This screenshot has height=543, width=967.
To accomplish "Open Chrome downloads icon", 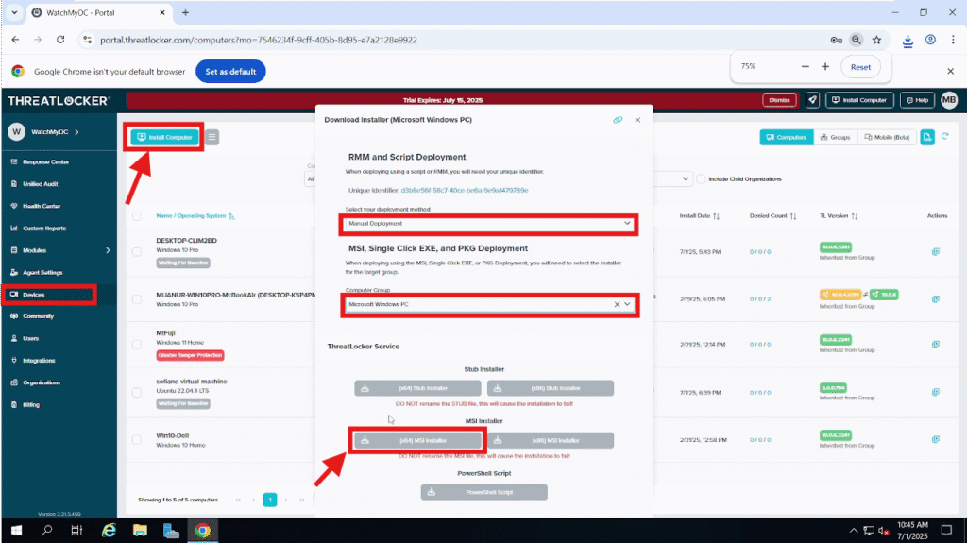I will [x=908, y=41].
